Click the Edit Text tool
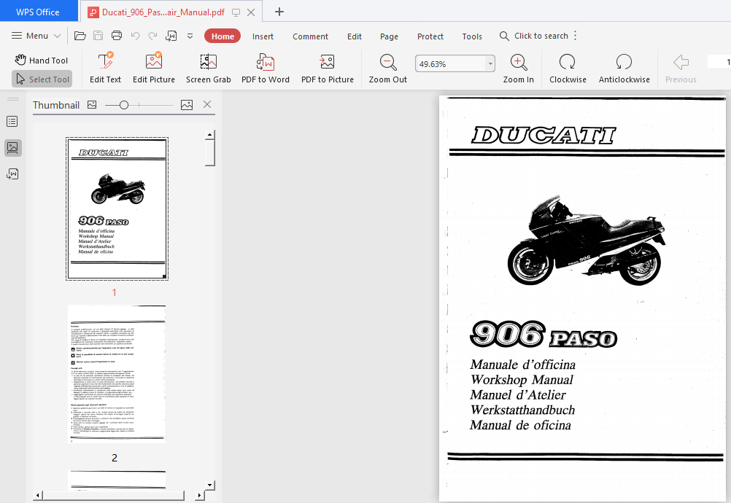Image resolution: width=731 pixels, height=503 pixels. (105, 68)
